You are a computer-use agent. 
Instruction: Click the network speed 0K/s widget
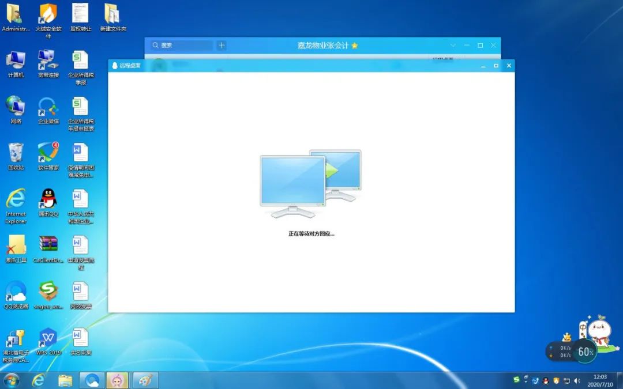(561, 352)
